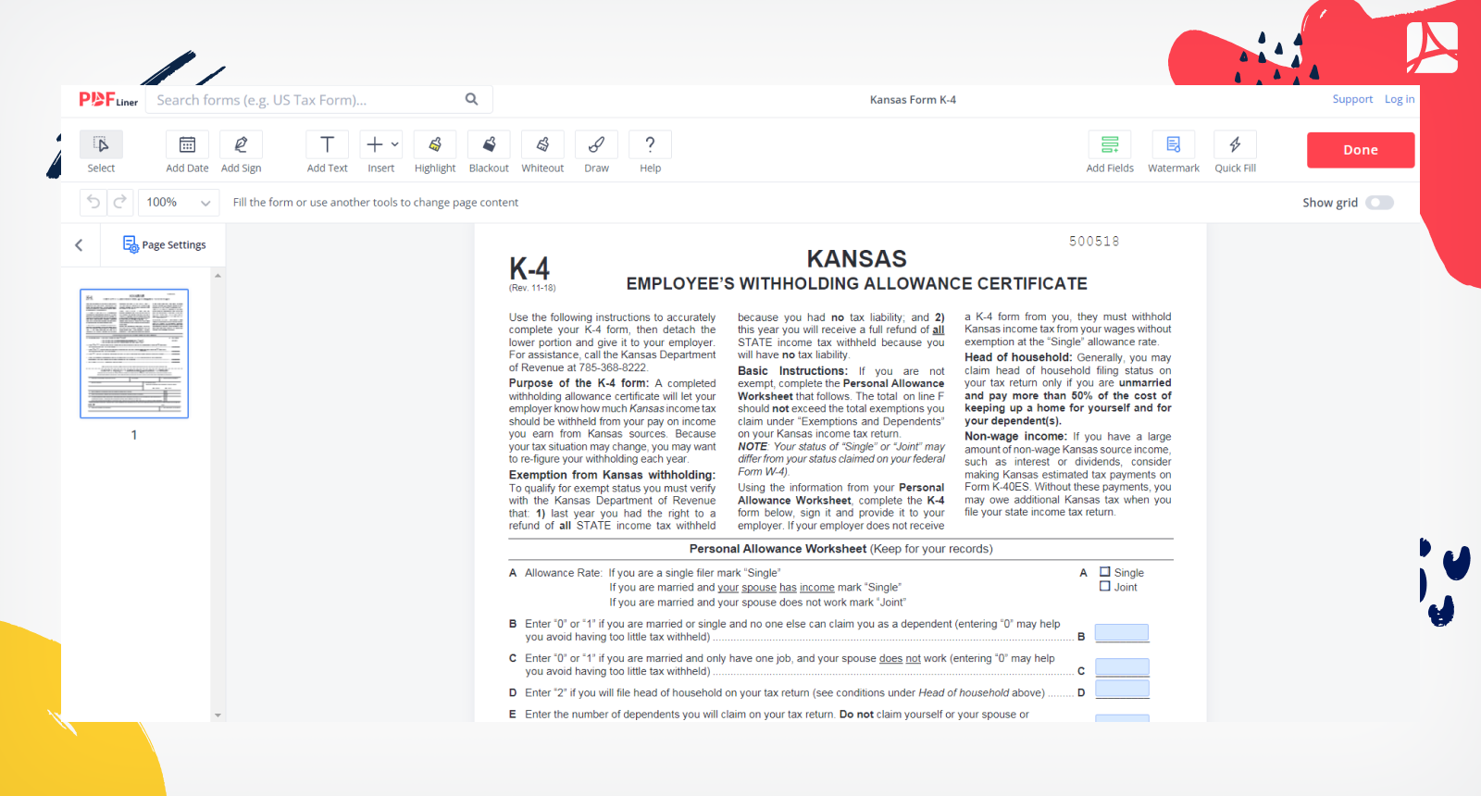
Task: Pick the Whiteout tool
Action: [x=542, y=145]
